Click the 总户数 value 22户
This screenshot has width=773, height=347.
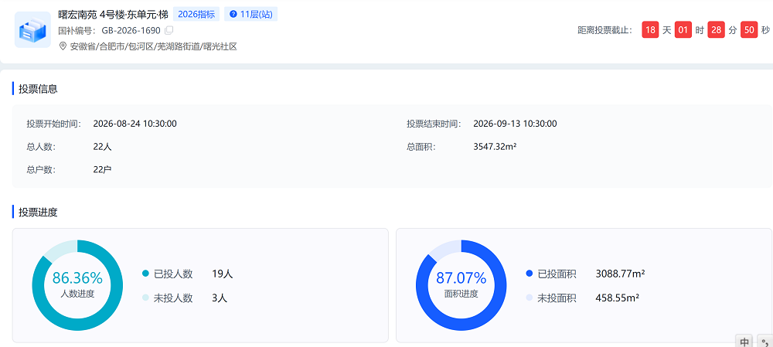[x=102, y=170]
